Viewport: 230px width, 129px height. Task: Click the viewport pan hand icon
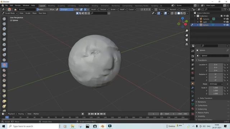187,35
